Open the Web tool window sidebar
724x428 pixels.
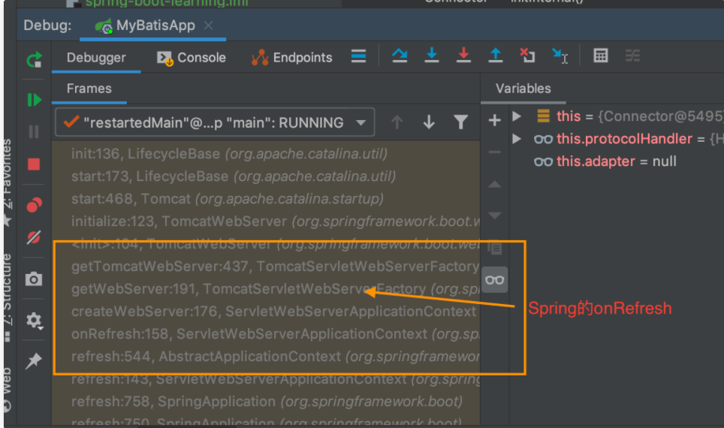(7, 390)
